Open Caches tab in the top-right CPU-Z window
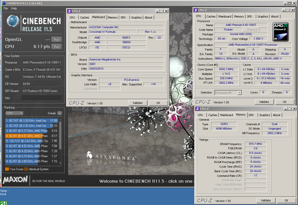The height and width of the screenshot is (205, 298). (x=211, y=17)
